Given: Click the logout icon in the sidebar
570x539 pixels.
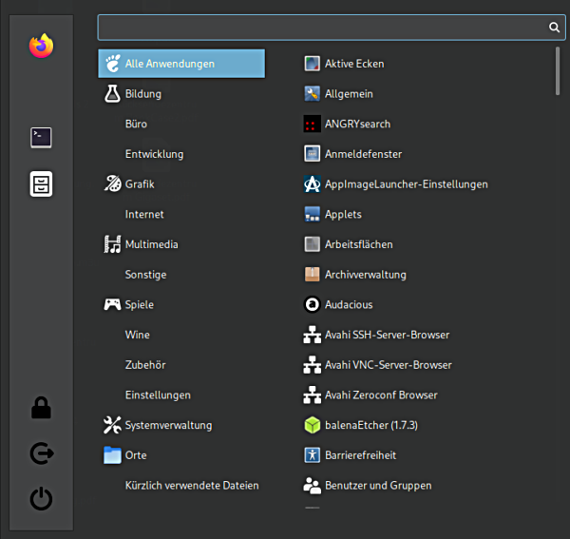Looking at the screenshot, I should pyautogui.click(x=41, y=454).
